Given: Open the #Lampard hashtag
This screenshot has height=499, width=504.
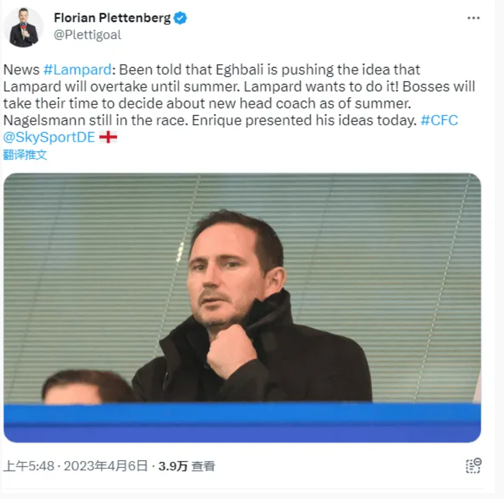Looking at the screenshot, I should click(x=78, y=70).
